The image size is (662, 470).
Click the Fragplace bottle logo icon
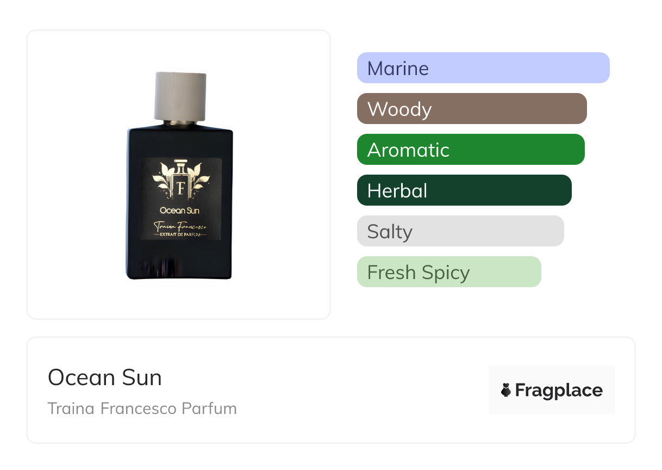tap(506, 390)
